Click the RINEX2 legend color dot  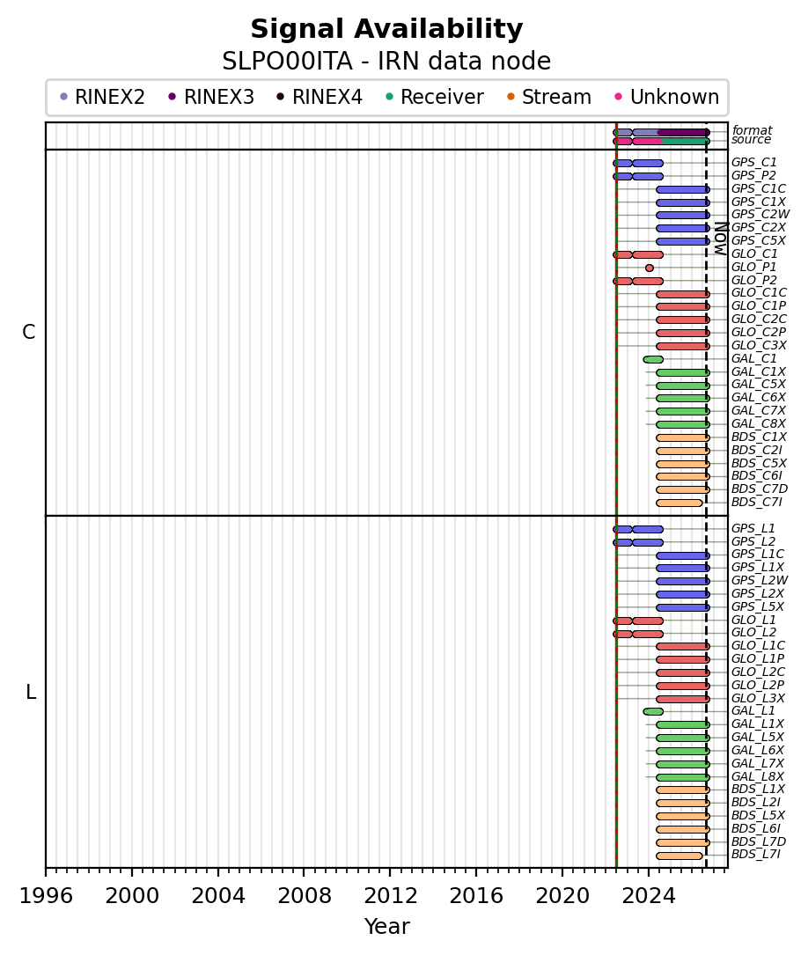pyautogui.click(x=64, y=97)
